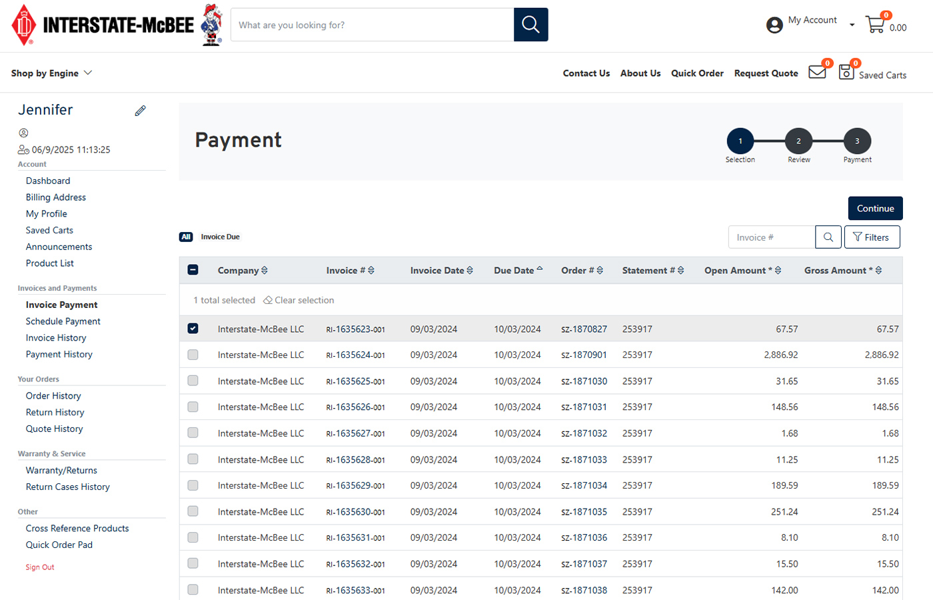
Task: Open the My Account user icon
Action: click(774, 25)
